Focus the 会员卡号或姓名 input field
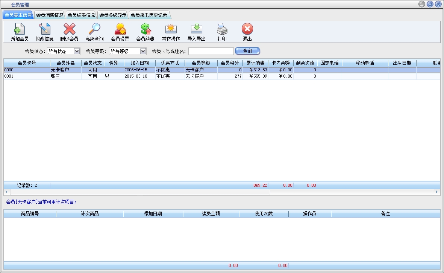Screen dimensions: 444x273 pos(211,51)
